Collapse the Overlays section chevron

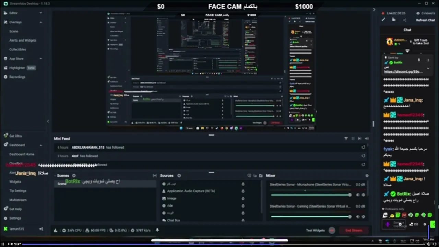[41, 22]
